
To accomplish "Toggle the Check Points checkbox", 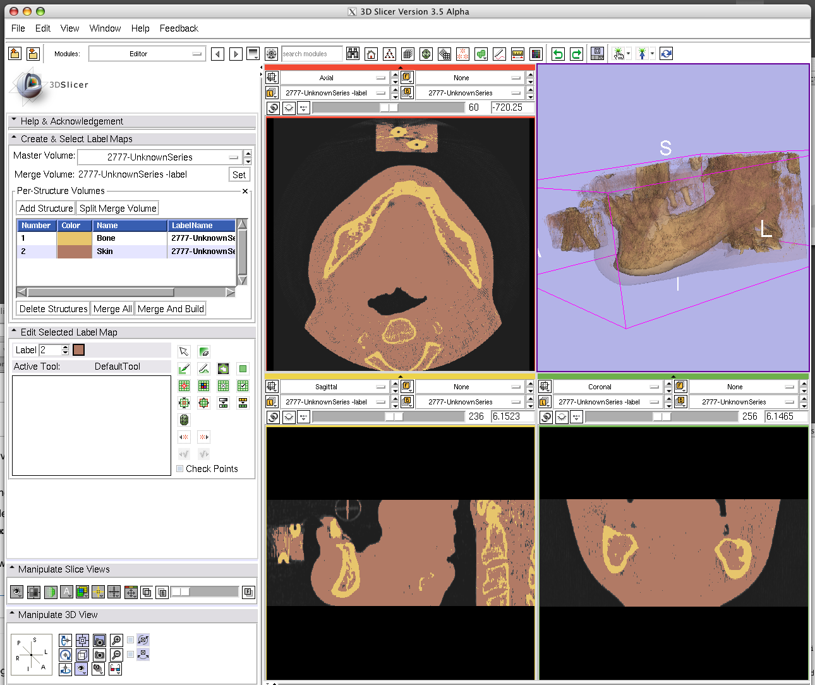I will click(180, 469).
